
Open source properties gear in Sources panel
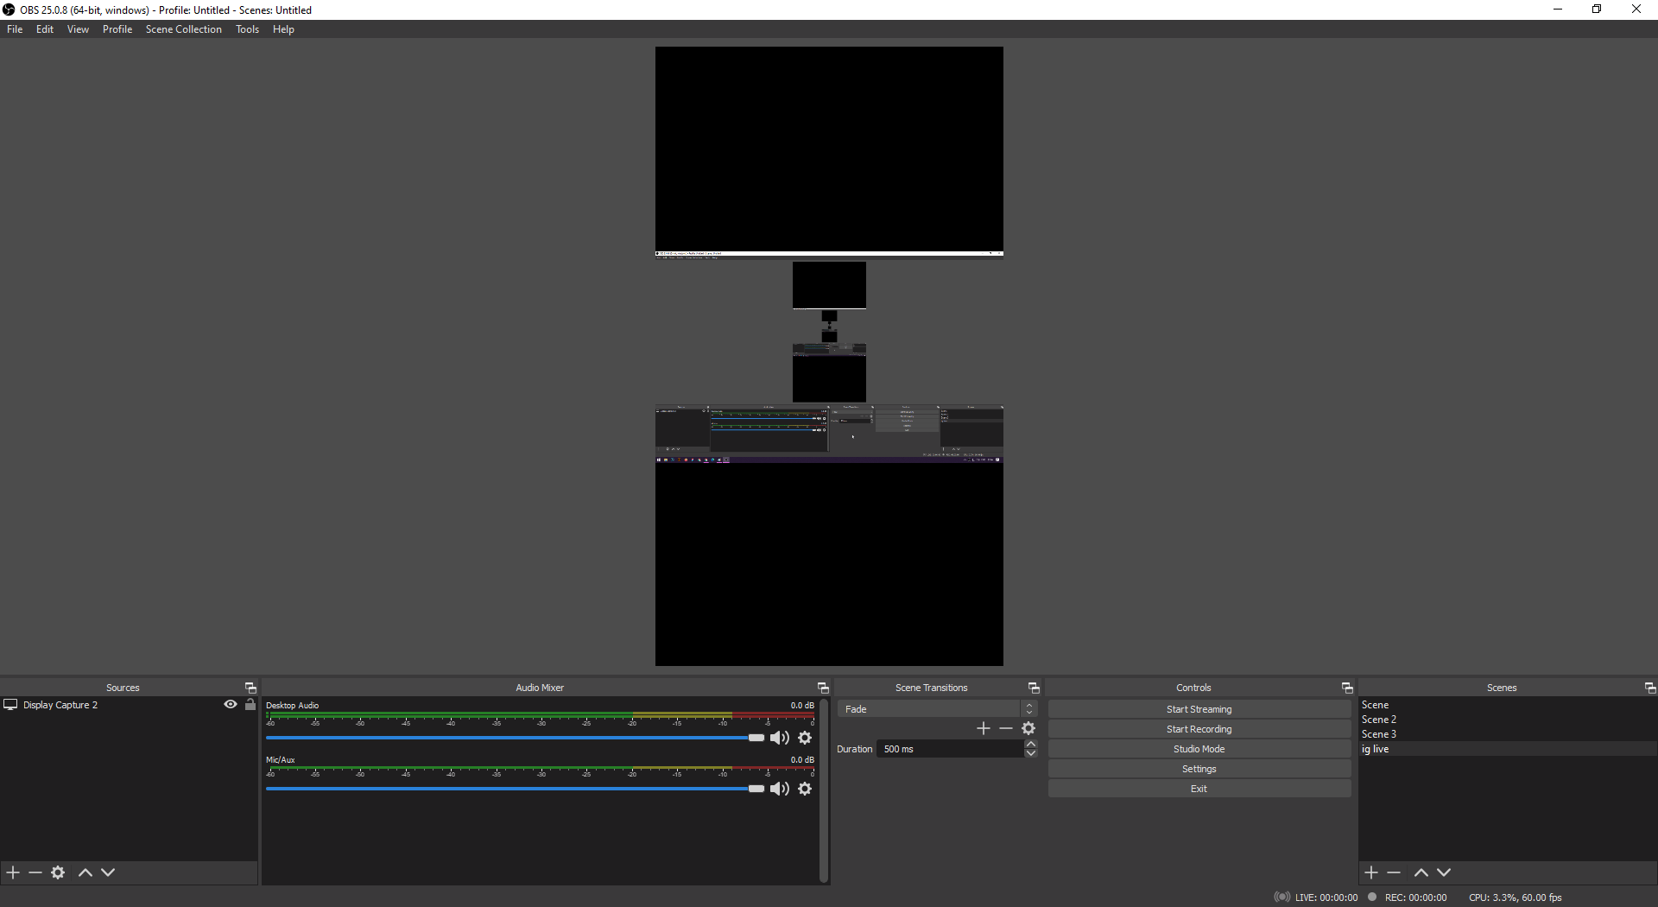[58, 872]
